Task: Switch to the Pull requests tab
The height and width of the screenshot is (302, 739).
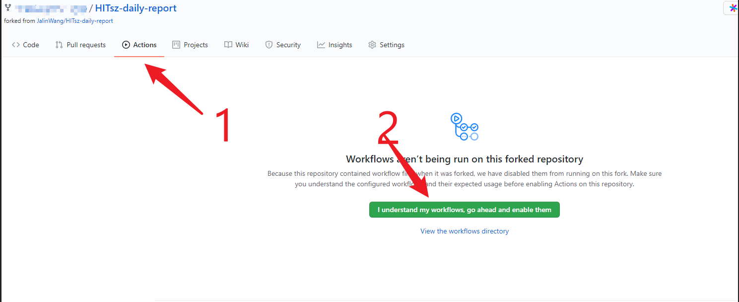Action: [x=80, y=45]
